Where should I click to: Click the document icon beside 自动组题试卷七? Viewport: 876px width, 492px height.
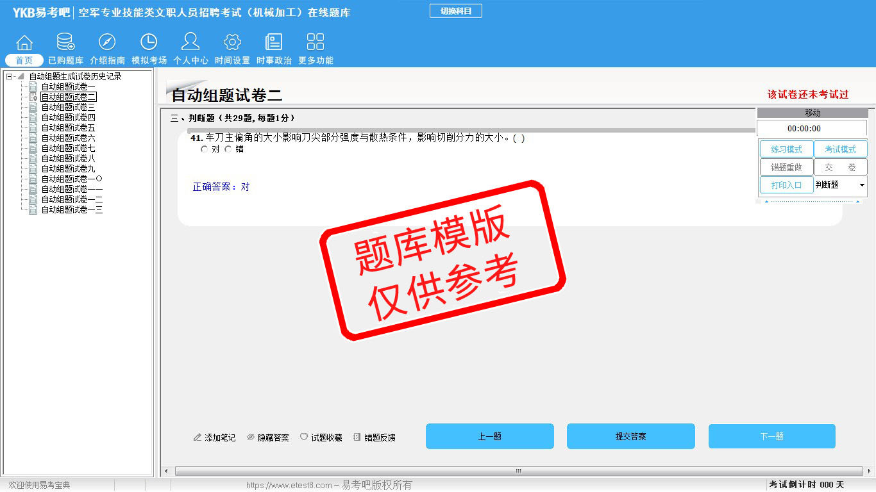coord(33,148)
